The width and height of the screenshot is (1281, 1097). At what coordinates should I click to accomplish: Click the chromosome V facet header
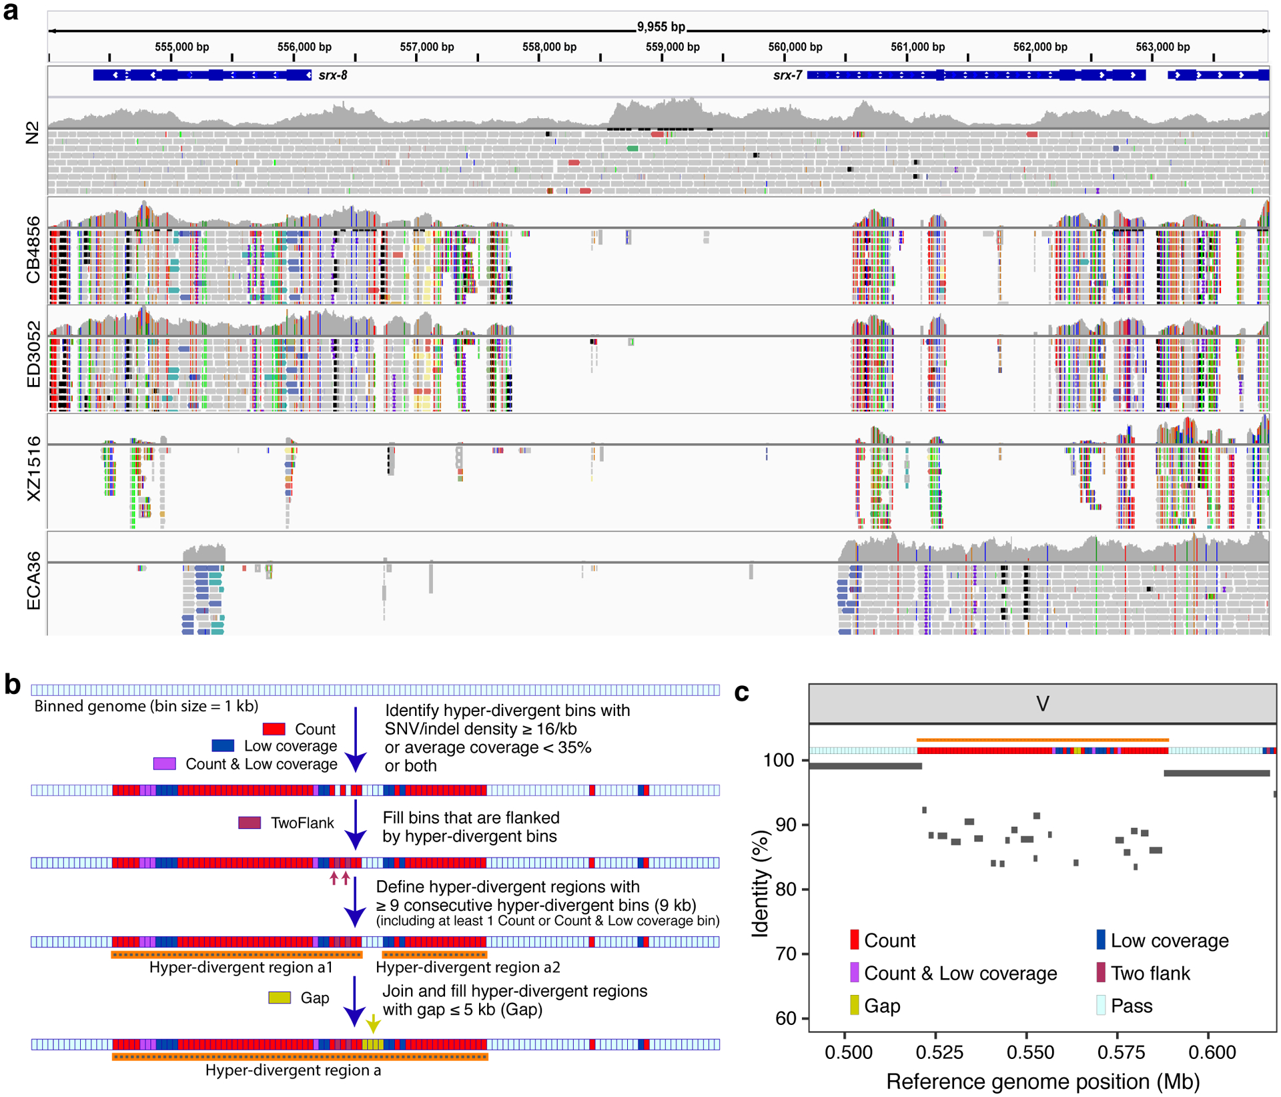point(1042,703)
